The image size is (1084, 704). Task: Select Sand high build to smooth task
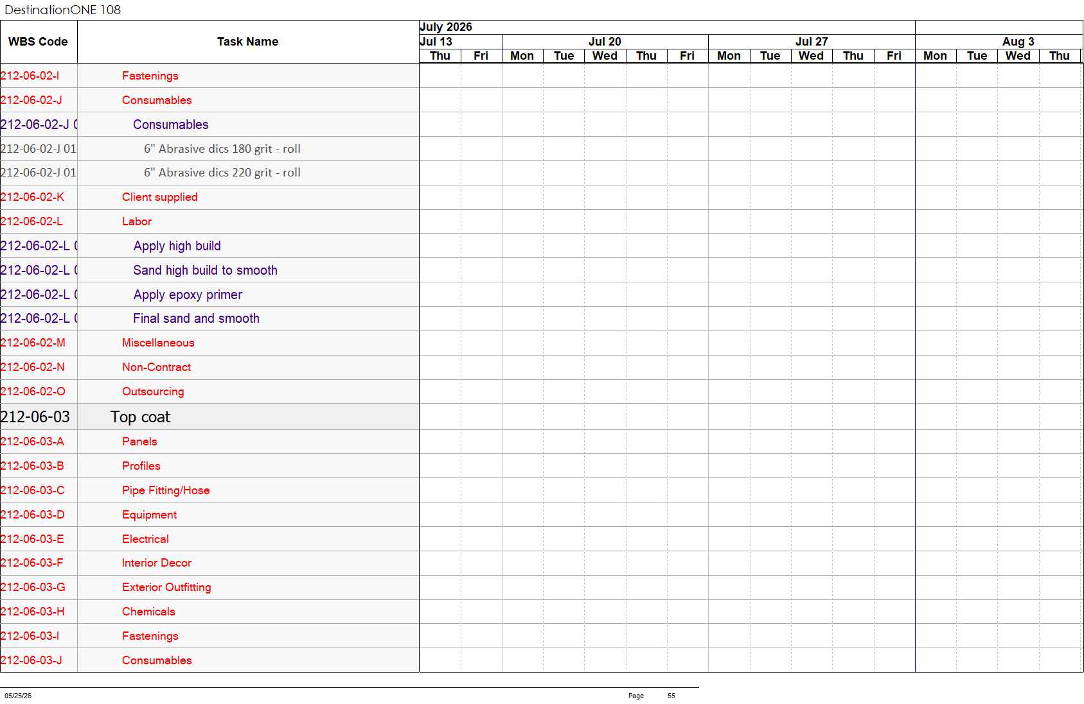pos(206,270)
